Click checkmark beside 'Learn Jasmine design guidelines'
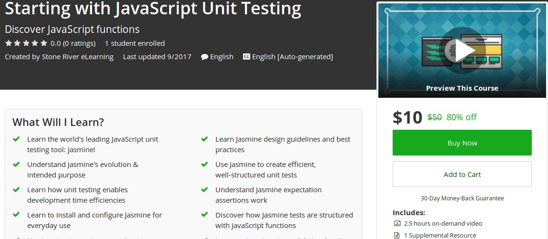 (204, 139)
